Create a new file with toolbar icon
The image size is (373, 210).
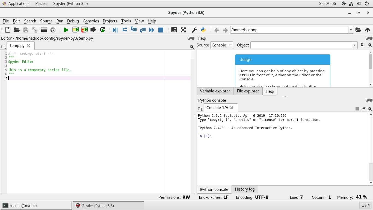[8, 30]
